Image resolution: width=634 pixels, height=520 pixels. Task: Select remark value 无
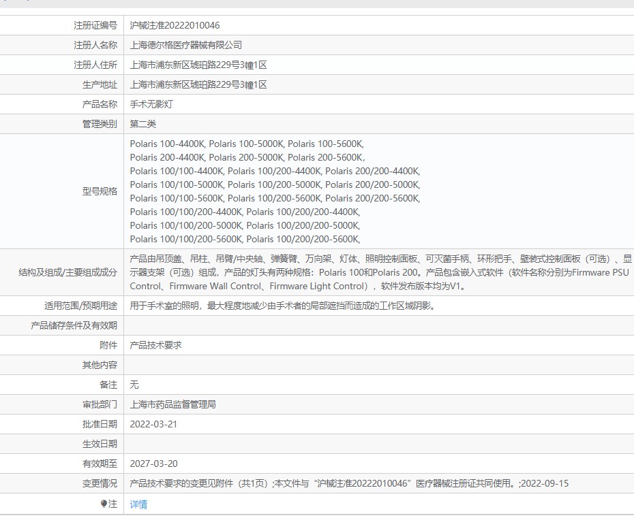[x=134, y=385]
